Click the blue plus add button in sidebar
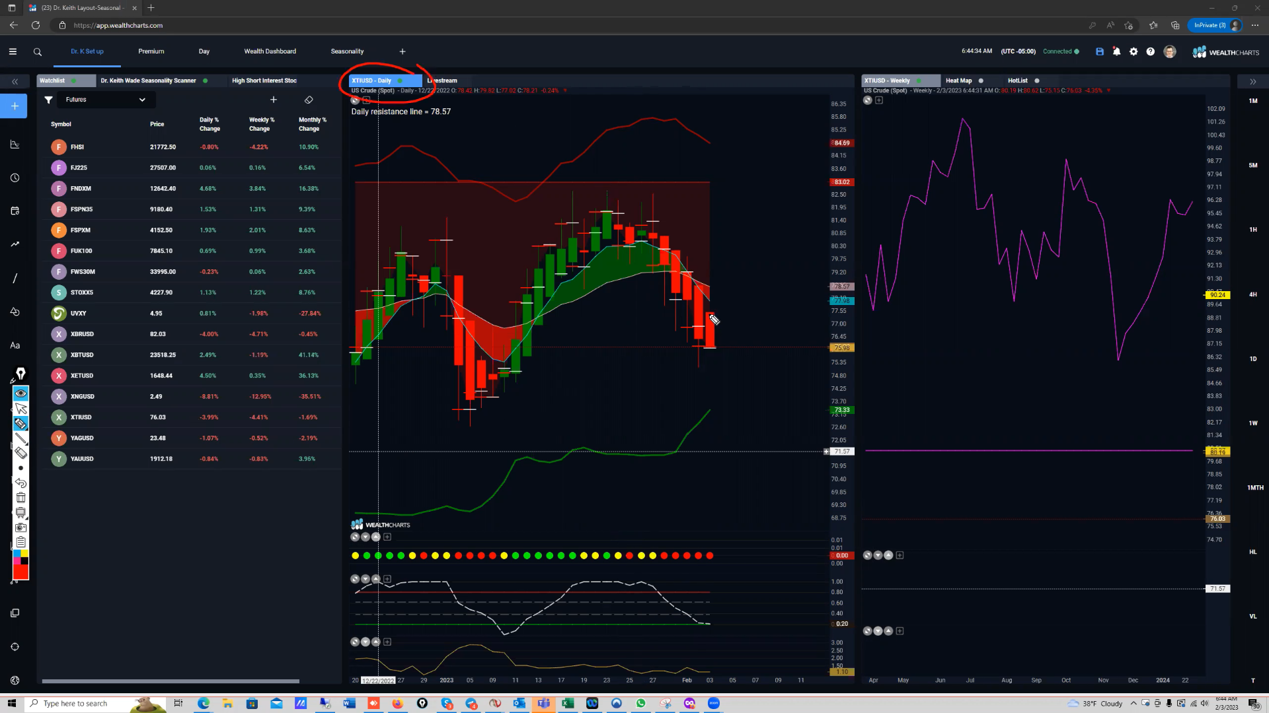This screenshot has width=1269, height=713. (x=15, y=106)
